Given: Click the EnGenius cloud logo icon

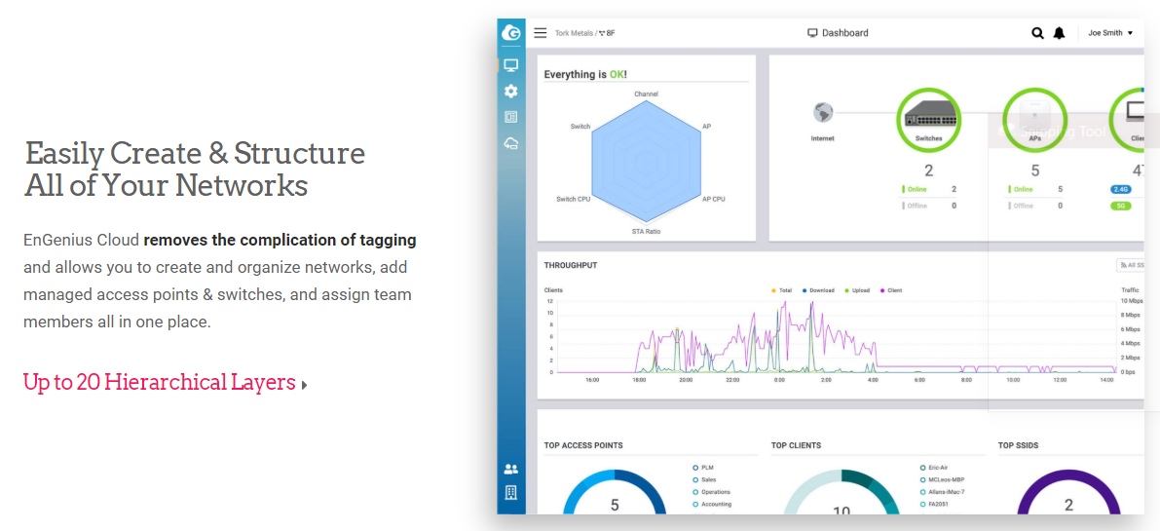Looking at the screenshot, I should coord(510,32).
